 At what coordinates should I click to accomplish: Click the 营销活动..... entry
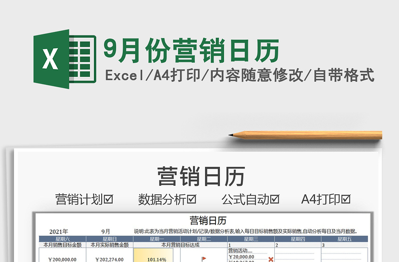[240, 251]
